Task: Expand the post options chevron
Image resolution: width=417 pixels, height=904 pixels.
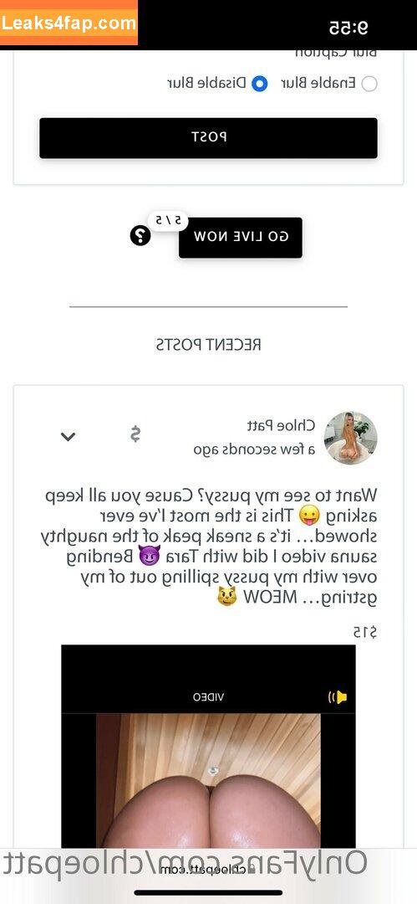Action: (68, 436)
